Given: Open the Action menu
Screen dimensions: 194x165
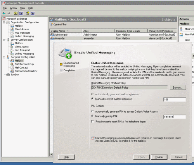Looking at the screenshot, I should click(13, 8).
